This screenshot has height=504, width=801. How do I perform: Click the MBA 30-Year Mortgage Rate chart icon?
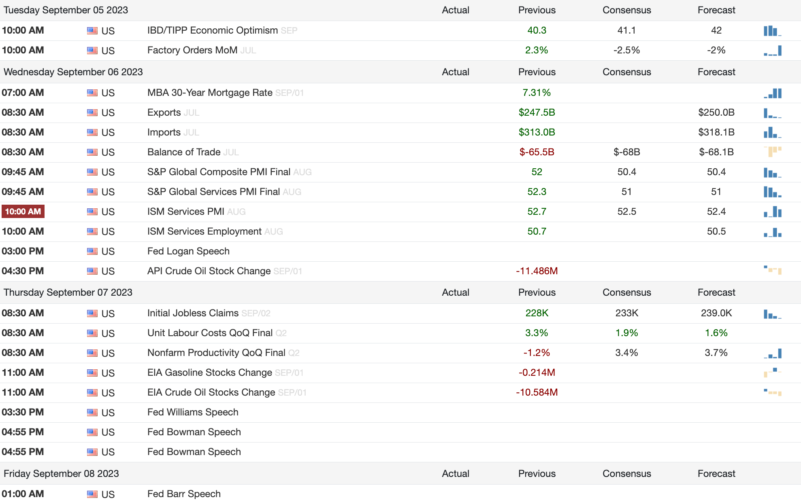pos(772,93)
